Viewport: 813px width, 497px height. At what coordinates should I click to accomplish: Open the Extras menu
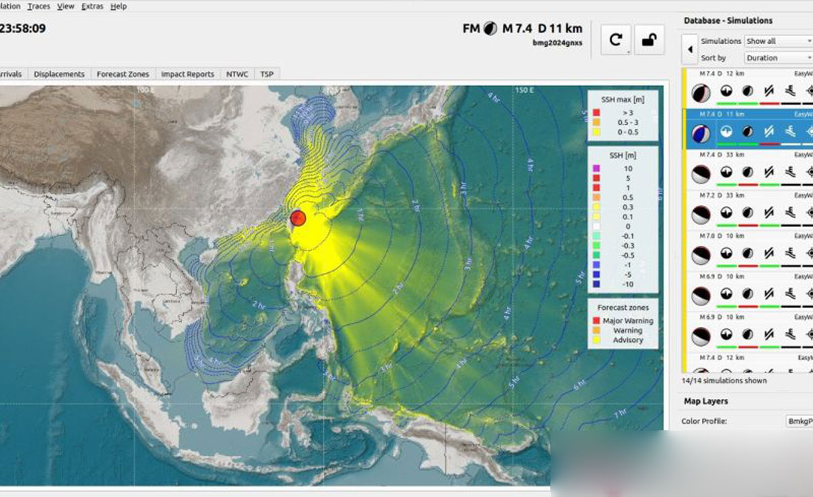pos(92,6)
